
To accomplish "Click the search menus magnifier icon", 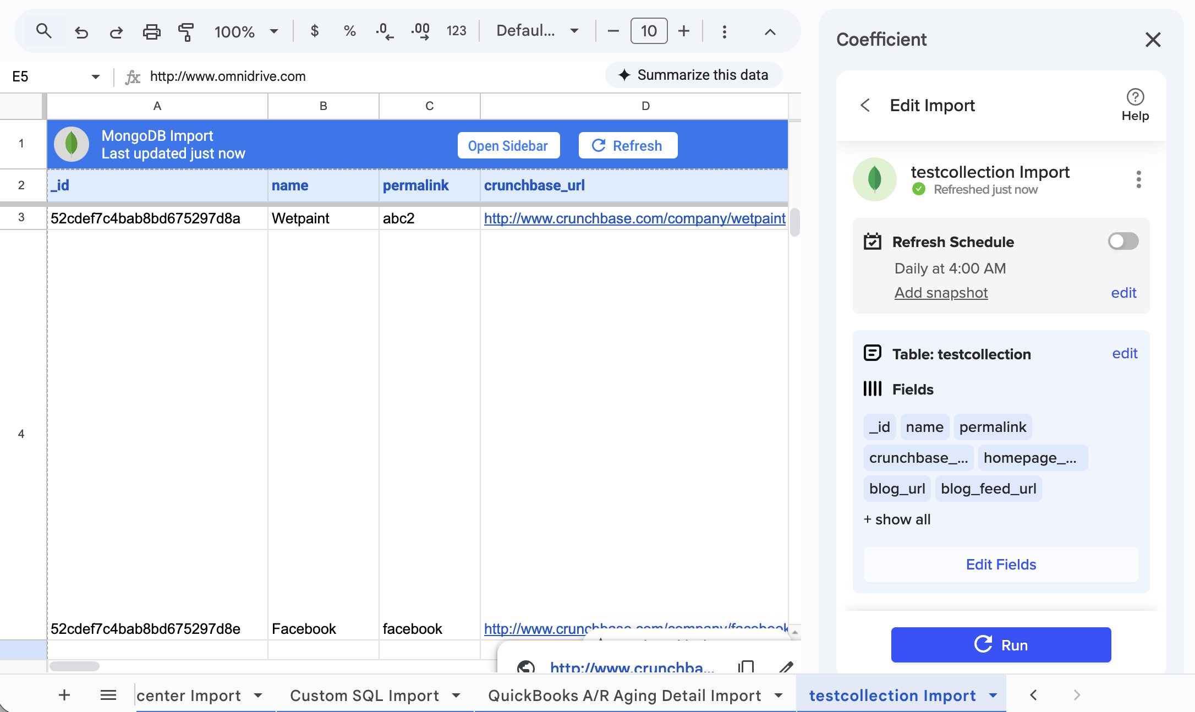I will pyautogui.click(x=43, y=31).
